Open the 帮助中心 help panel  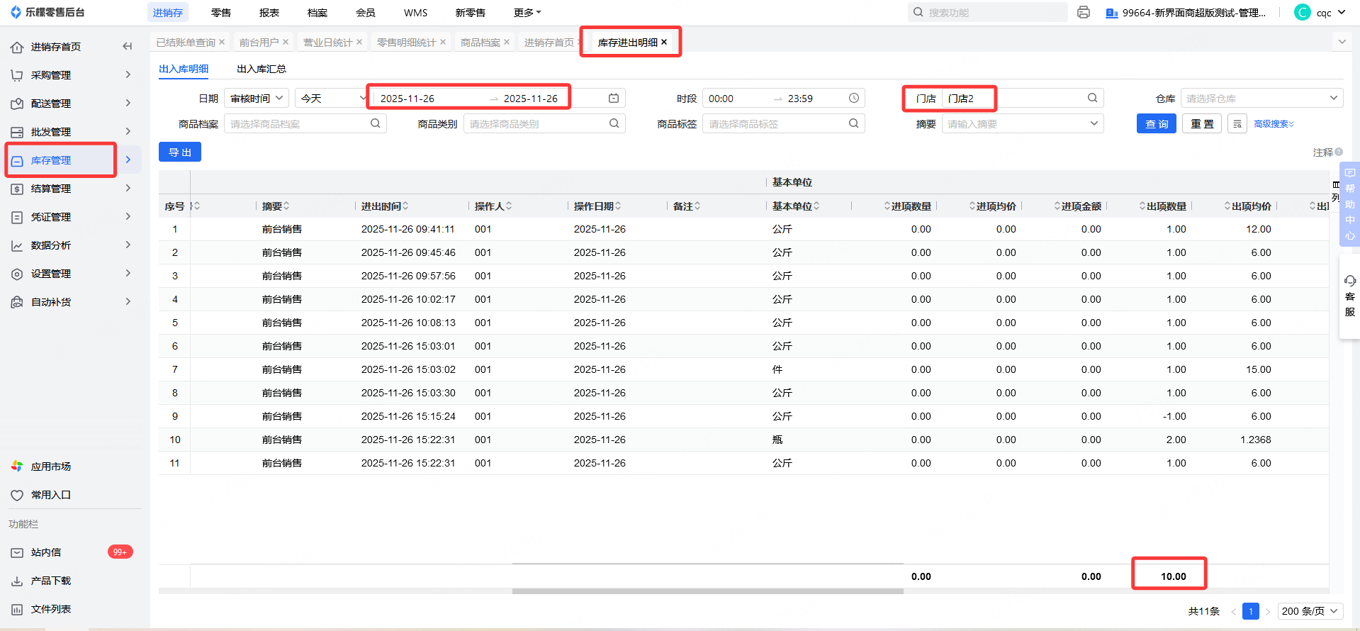[x=1349, y=204]
